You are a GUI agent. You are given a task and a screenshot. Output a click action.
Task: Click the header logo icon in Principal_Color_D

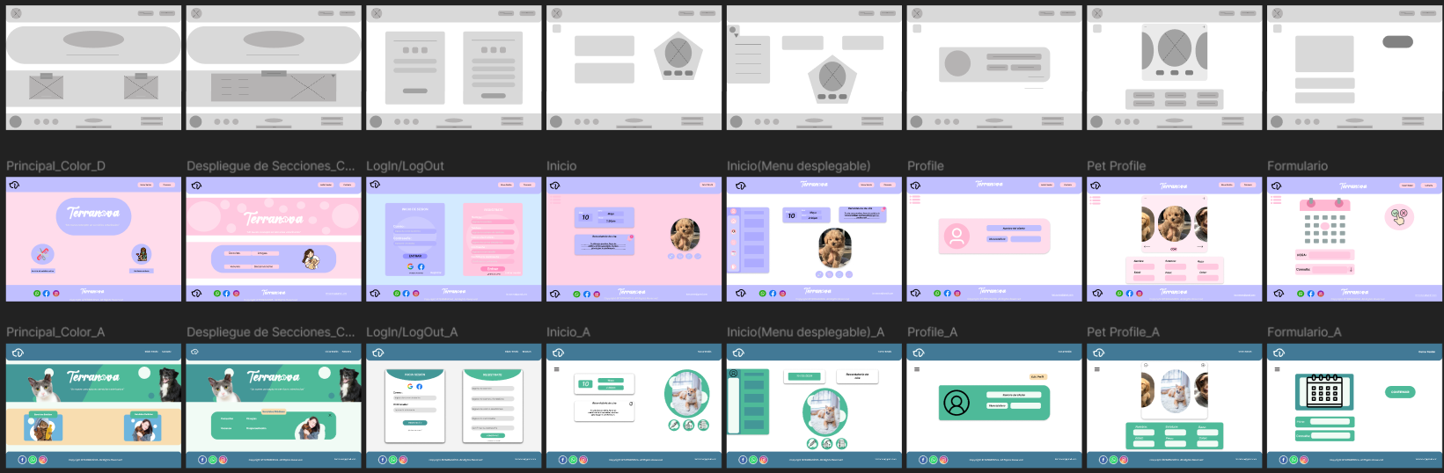pyautogui.click(x=15, y=185)
